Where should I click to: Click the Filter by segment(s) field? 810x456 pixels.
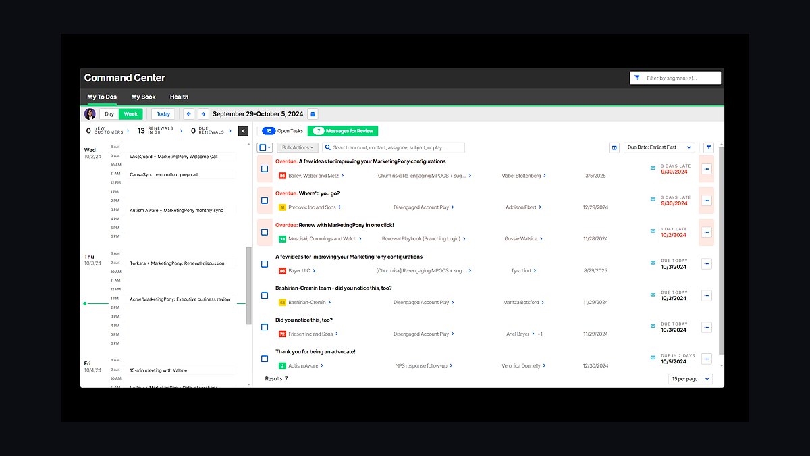(682, 78)
